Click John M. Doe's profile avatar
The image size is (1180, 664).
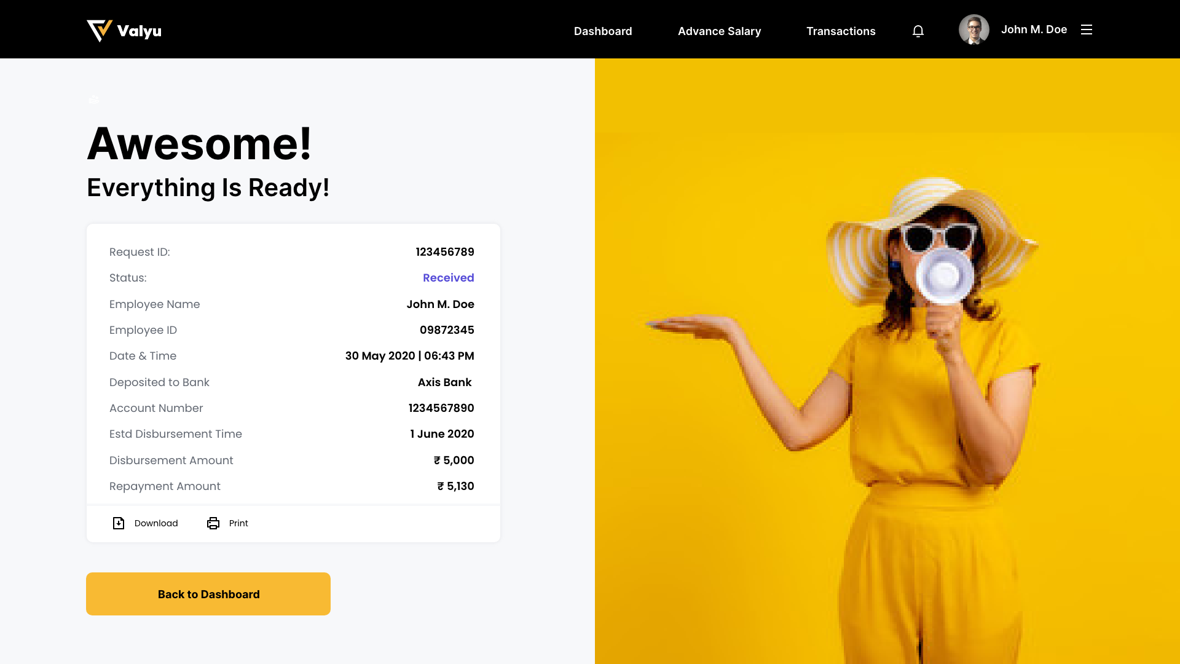coord(974,30)
